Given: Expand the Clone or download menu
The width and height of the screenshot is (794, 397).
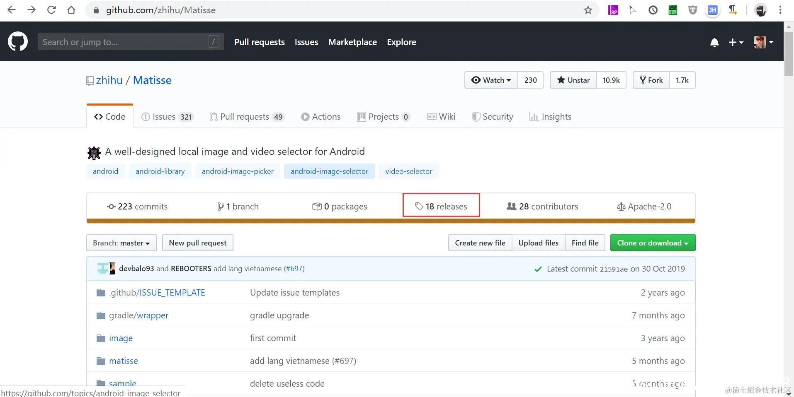Looking at the screenshot, I should [653, 243].
